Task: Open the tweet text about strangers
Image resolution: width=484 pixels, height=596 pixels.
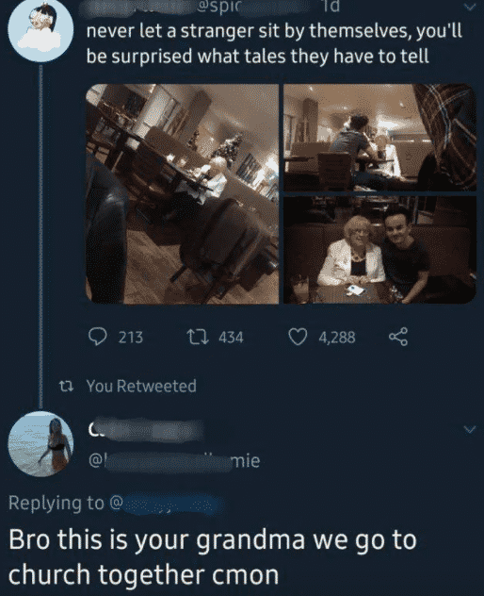Action: coord(274,43)
